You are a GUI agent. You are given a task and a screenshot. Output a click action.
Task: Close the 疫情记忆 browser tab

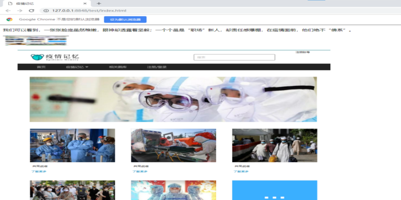87,3
